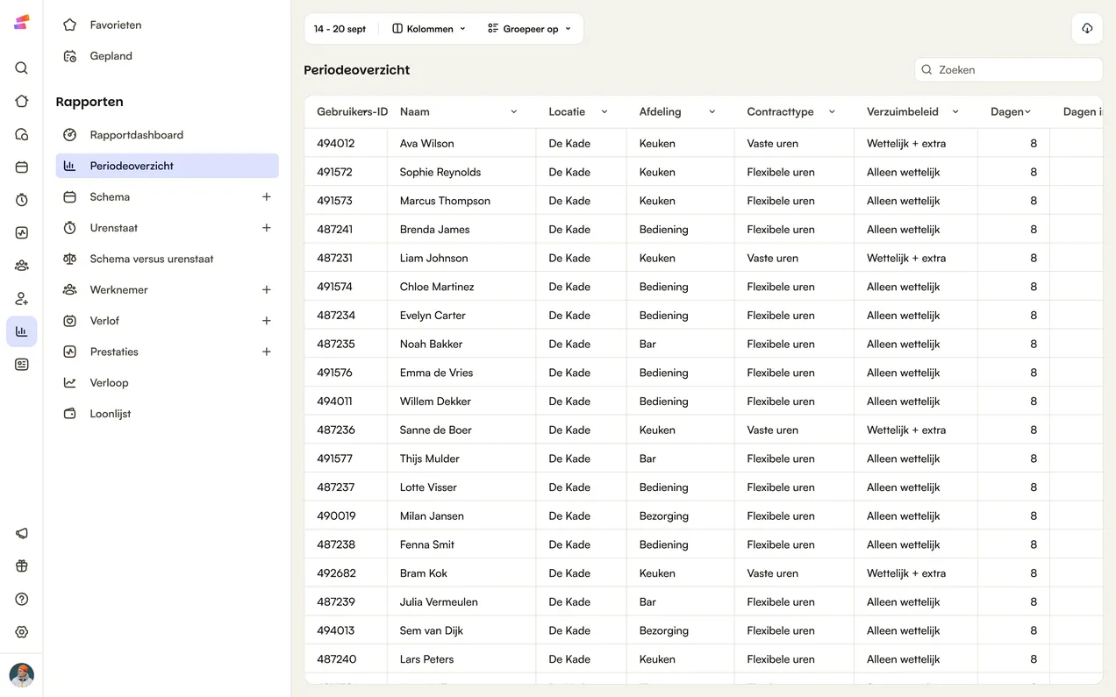This screenshot has width=1116, height=697.
Task: Click the user profile avatar
Action: pyautogui.click(x=22, y=675)
